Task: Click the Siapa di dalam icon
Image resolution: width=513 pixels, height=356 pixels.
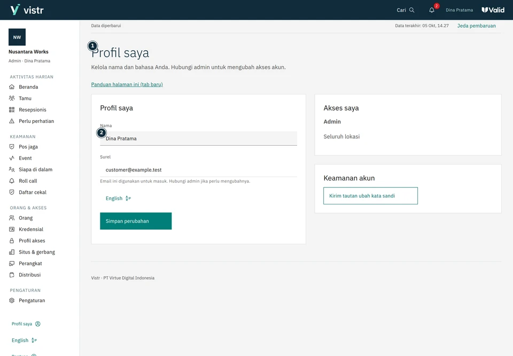Action: (12, 170)
